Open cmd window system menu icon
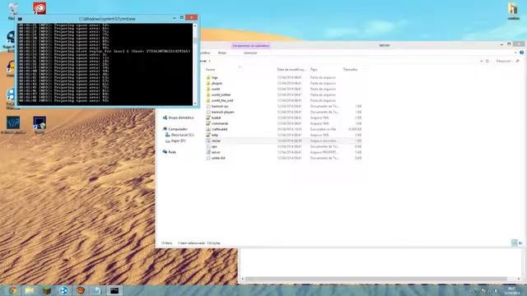This screenshot has height=296, width=527. click(x=20, y=19)
